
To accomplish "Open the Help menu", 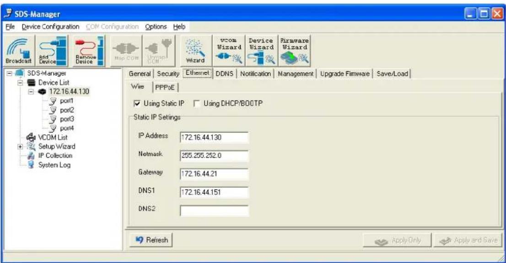I will pos(179,27).
